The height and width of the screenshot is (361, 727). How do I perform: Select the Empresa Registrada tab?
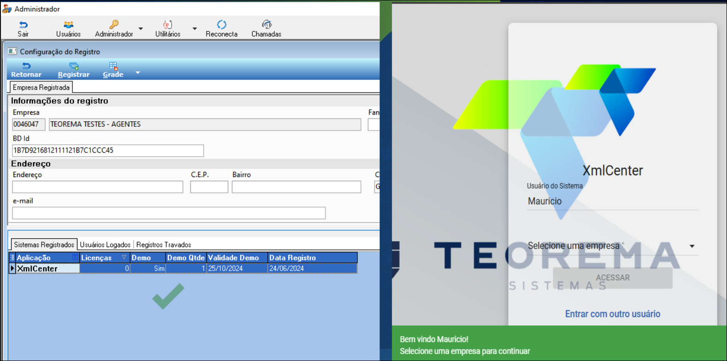(x=41, y=88)
